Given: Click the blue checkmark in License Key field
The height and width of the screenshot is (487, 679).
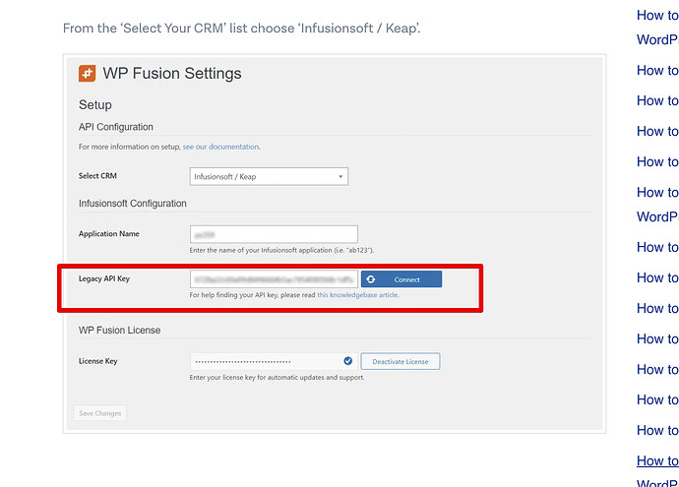Looking at the screenshot, I should (347, 361).
